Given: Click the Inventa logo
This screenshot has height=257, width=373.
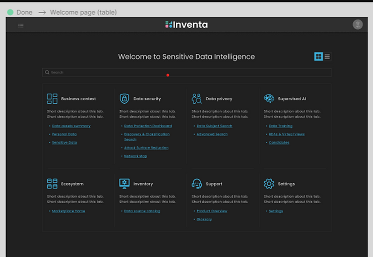Looking at the screenshot, I should 186,25.
